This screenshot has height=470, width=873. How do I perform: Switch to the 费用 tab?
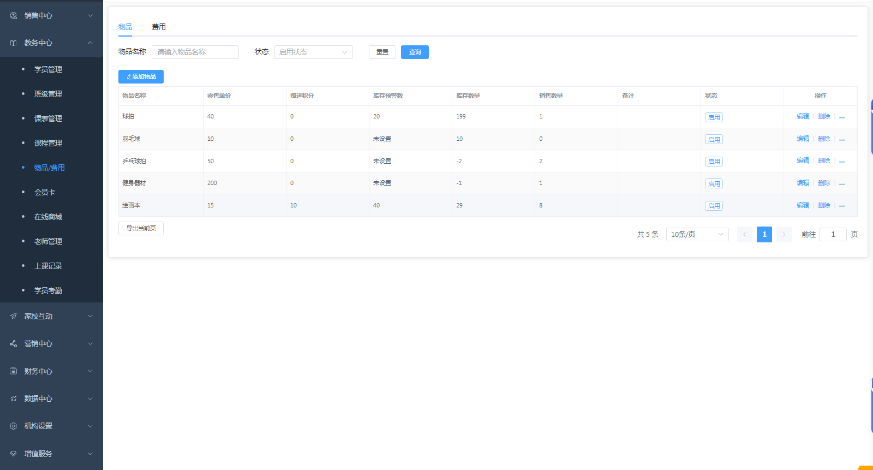pyautogui.click(x=159, y=27)
